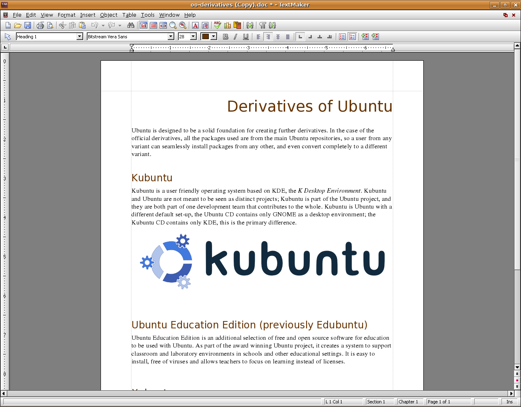Image resolution: width=521 pixels, height=407 pixels.
Task: Activate the magnifying glass zoom tool
Action: [x=173, y=25]
